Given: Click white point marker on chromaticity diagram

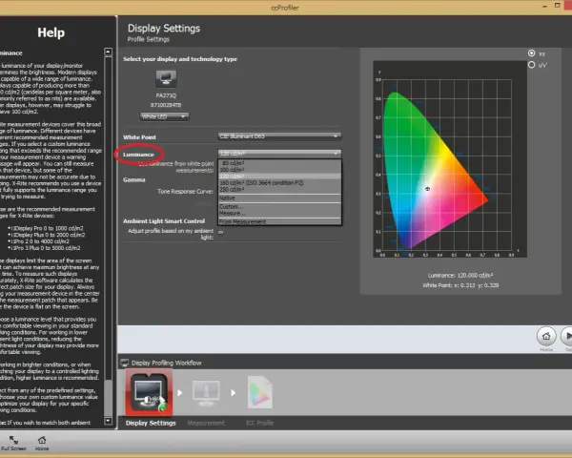Looking at the screenshot, I should pyautogui.click(x=427, y=189).
